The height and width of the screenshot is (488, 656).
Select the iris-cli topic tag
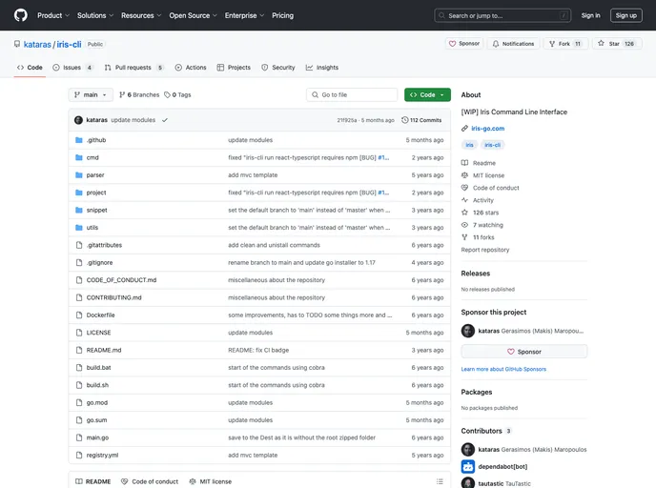tap(493, 145)
